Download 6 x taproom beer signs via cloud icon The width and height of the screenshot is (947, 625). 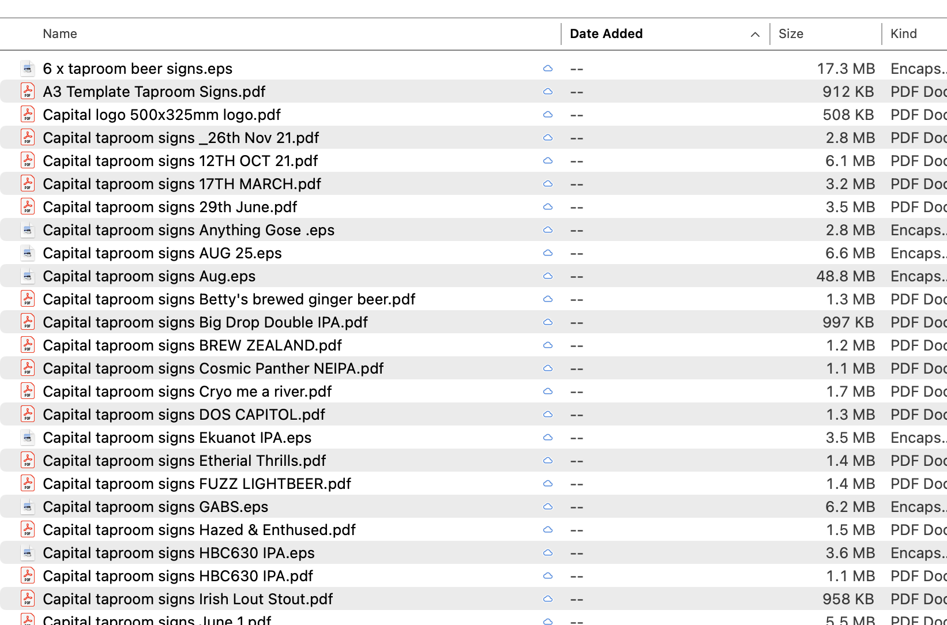548,69
